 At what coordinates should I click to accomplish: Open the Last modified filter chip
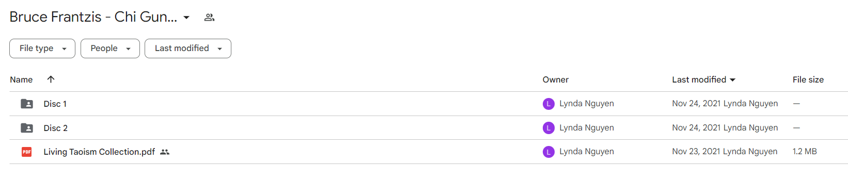click(x=188, y=48)
